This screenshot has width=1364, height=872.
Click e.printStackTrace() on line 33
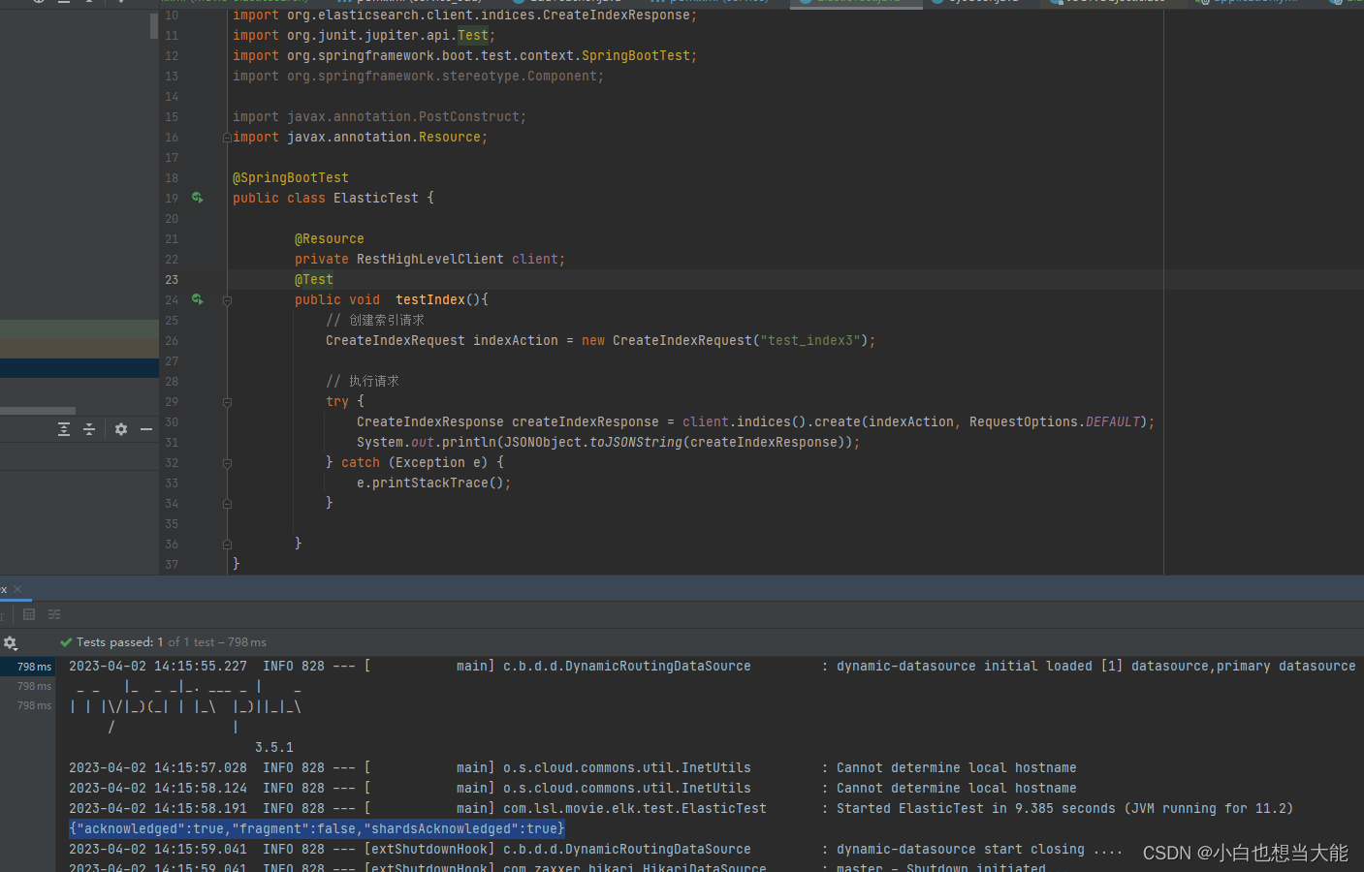click(x=430, y=483)
